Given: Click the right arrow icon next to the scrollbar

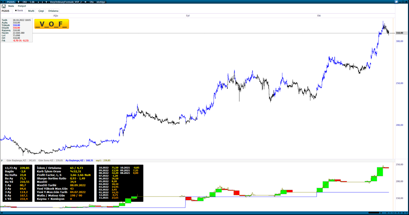Looking at the screenshot, I should [381, 213].
